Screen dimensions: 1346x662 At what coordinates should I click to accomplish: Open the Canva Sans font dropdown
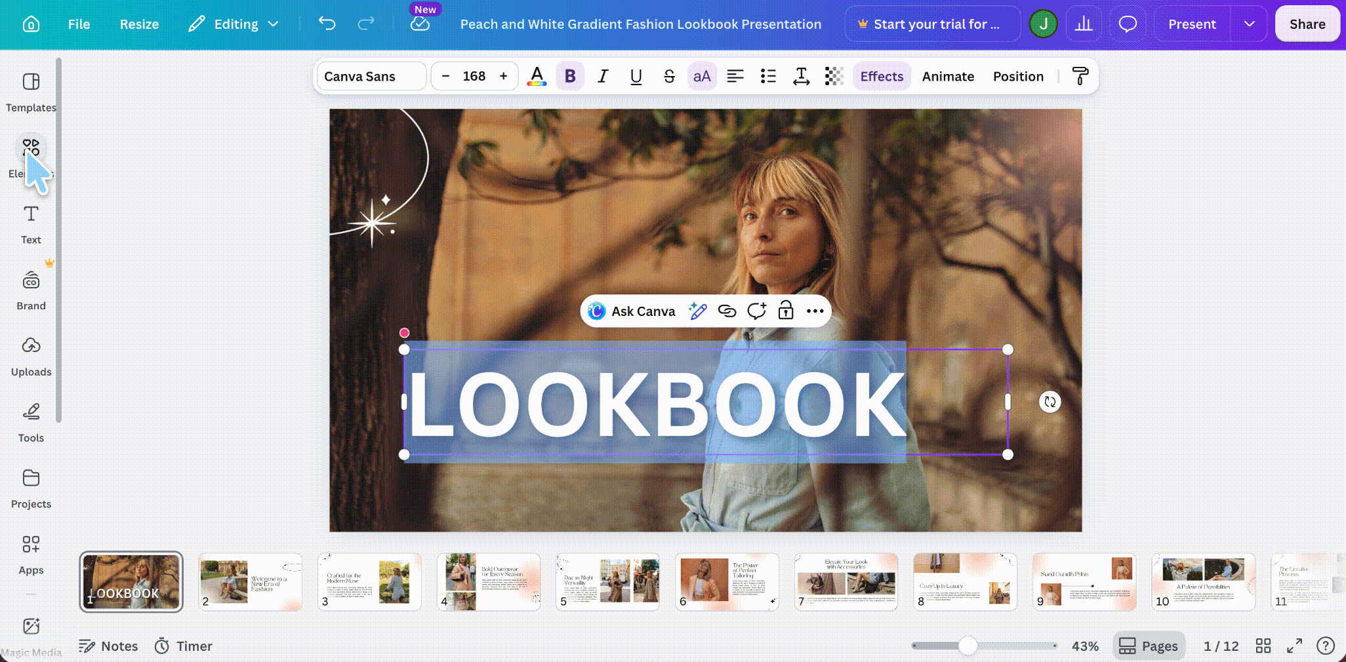371,77
